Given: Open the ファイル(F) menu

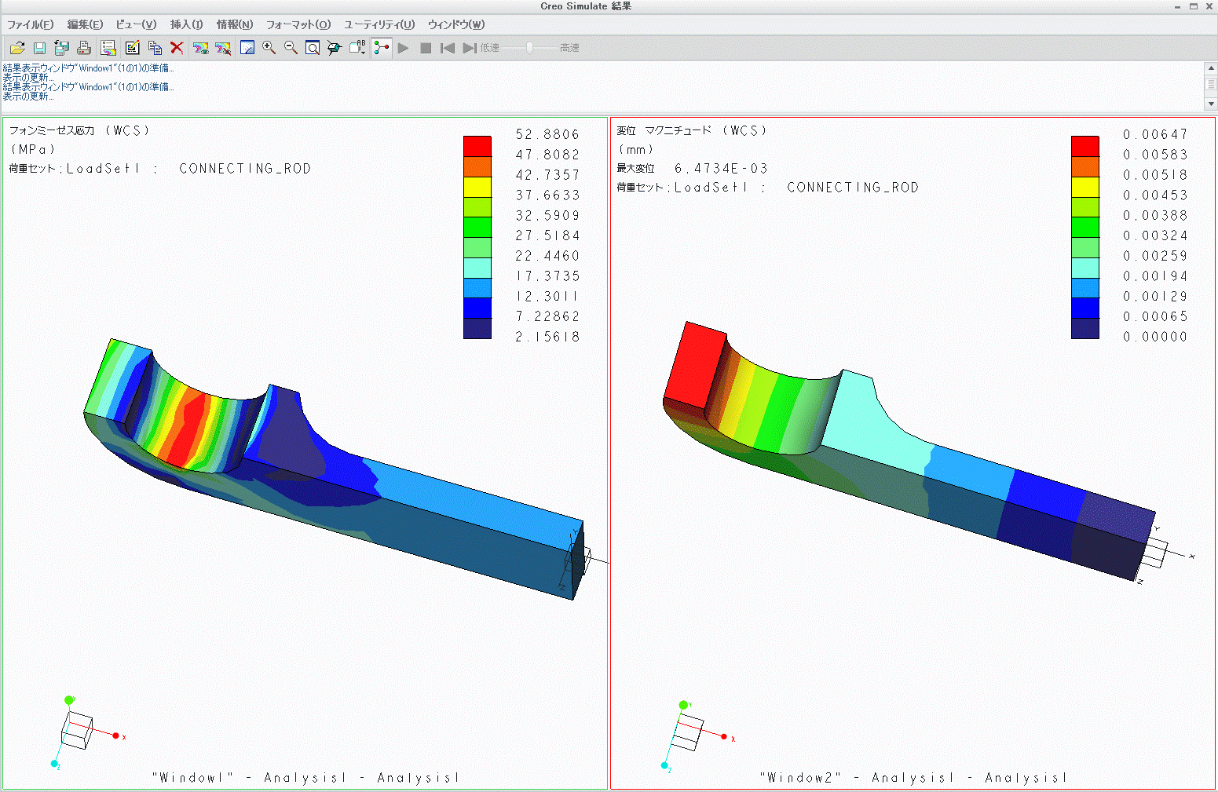Looking at the screenshot, I should pos(31,25).
